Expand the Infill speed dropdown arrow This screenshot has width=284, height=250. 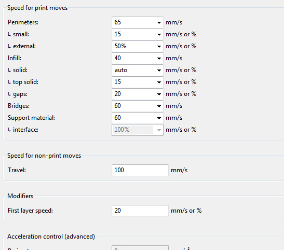click(159, 59)
